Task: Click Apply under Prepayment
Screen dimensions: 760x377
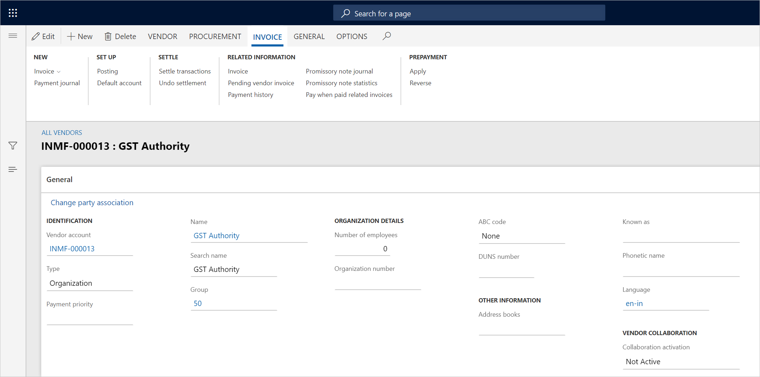Action: pyautogui.click(x=418, y=71)
